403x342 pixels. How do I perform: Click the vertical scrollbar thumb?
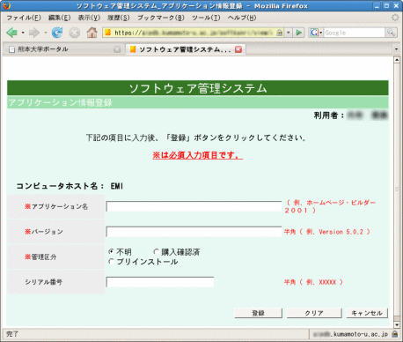click(397, 190)
